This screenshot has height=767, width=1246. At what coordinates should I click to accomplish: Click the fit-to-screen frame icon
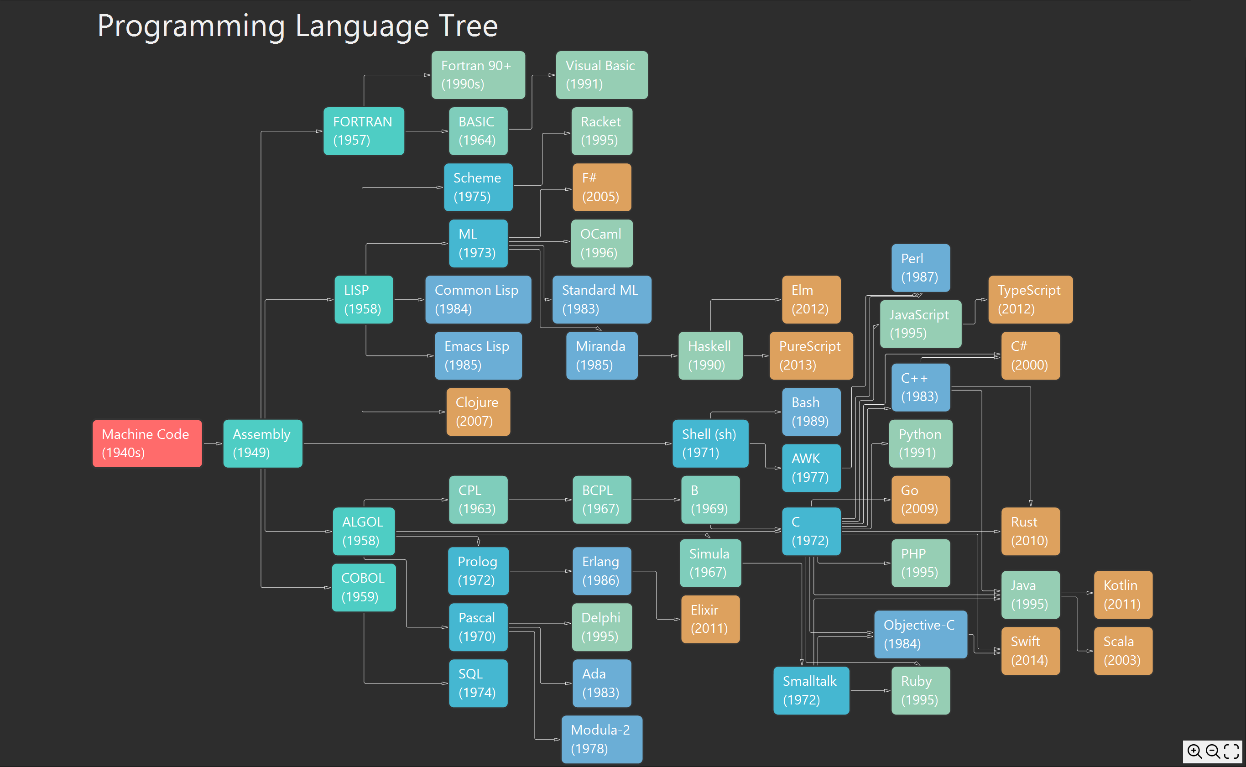1231,751
